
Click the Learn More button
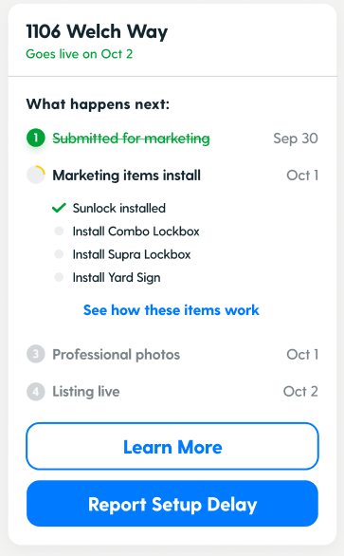(172, 446)
